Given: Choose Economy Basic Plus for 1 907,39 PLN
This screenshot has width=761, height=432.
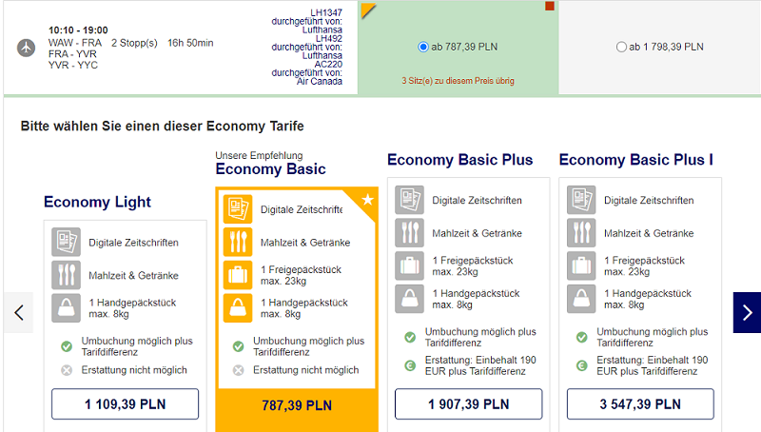Looking at the screenshot, I should [x=468, y=403].
